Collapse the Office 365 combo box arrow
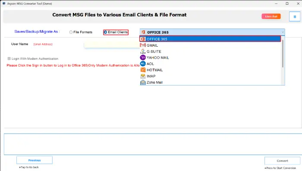The width and height of the screenshot is (302, 171). 283,32
